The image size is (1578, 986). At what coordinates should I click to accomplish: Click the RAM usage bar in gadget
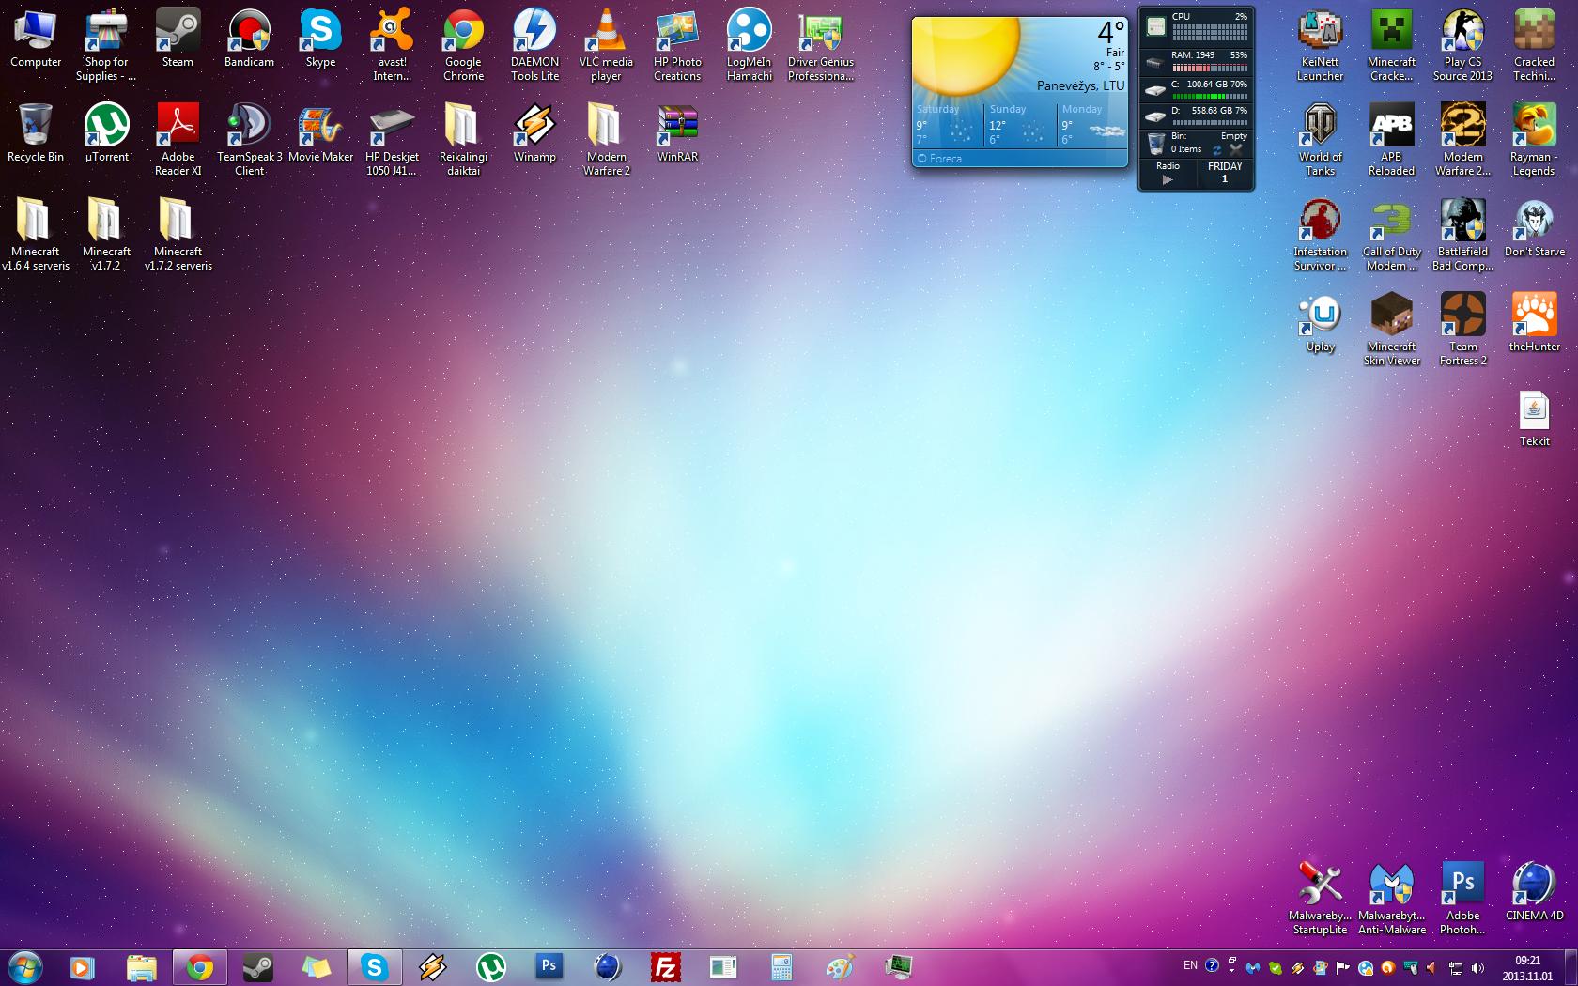1210,68
